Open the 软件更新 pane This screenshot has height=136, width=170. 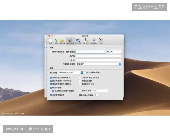78,41
